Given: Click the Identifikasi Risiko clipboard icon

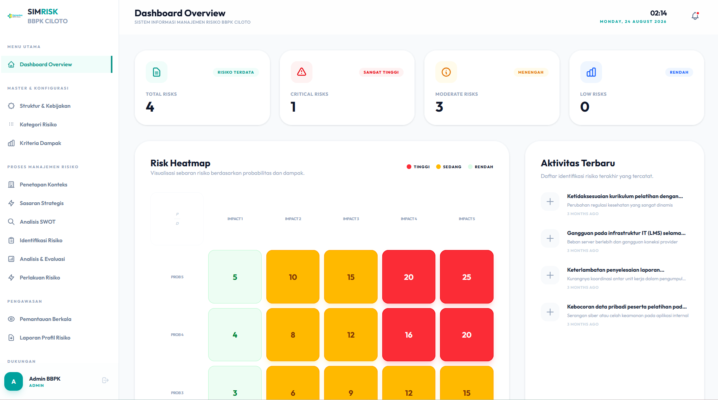Looking at the screenshot, I should pyautogui.click(x=11, y=240).
